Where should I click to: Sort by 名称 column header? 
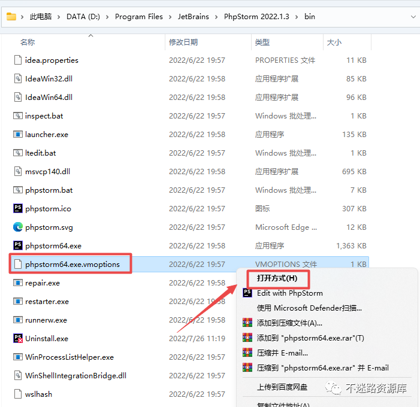click(x=28, y=42)
